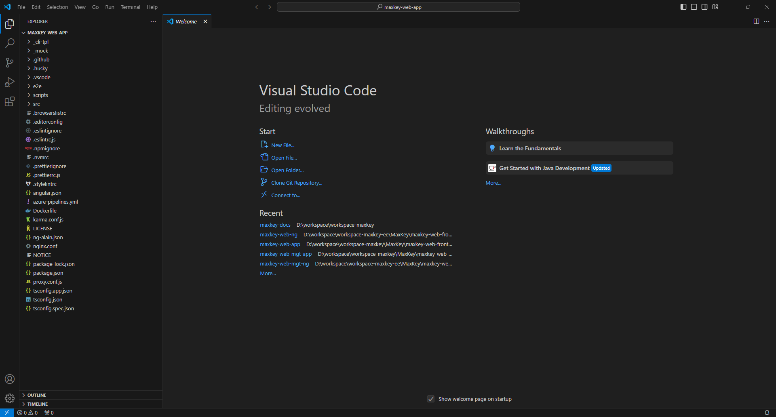Open the Go menu
Screen dimensions: 776x417
coord(95,7)
